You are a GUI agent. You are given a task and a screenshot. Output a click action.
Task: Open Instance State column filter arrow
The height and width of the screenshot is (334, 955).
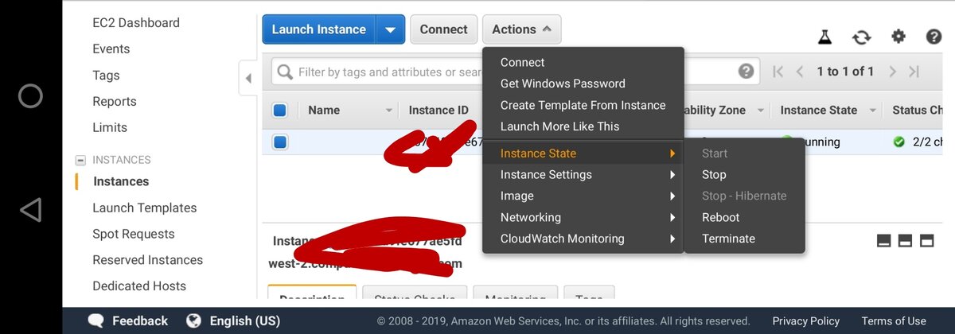tap(873, 111)
